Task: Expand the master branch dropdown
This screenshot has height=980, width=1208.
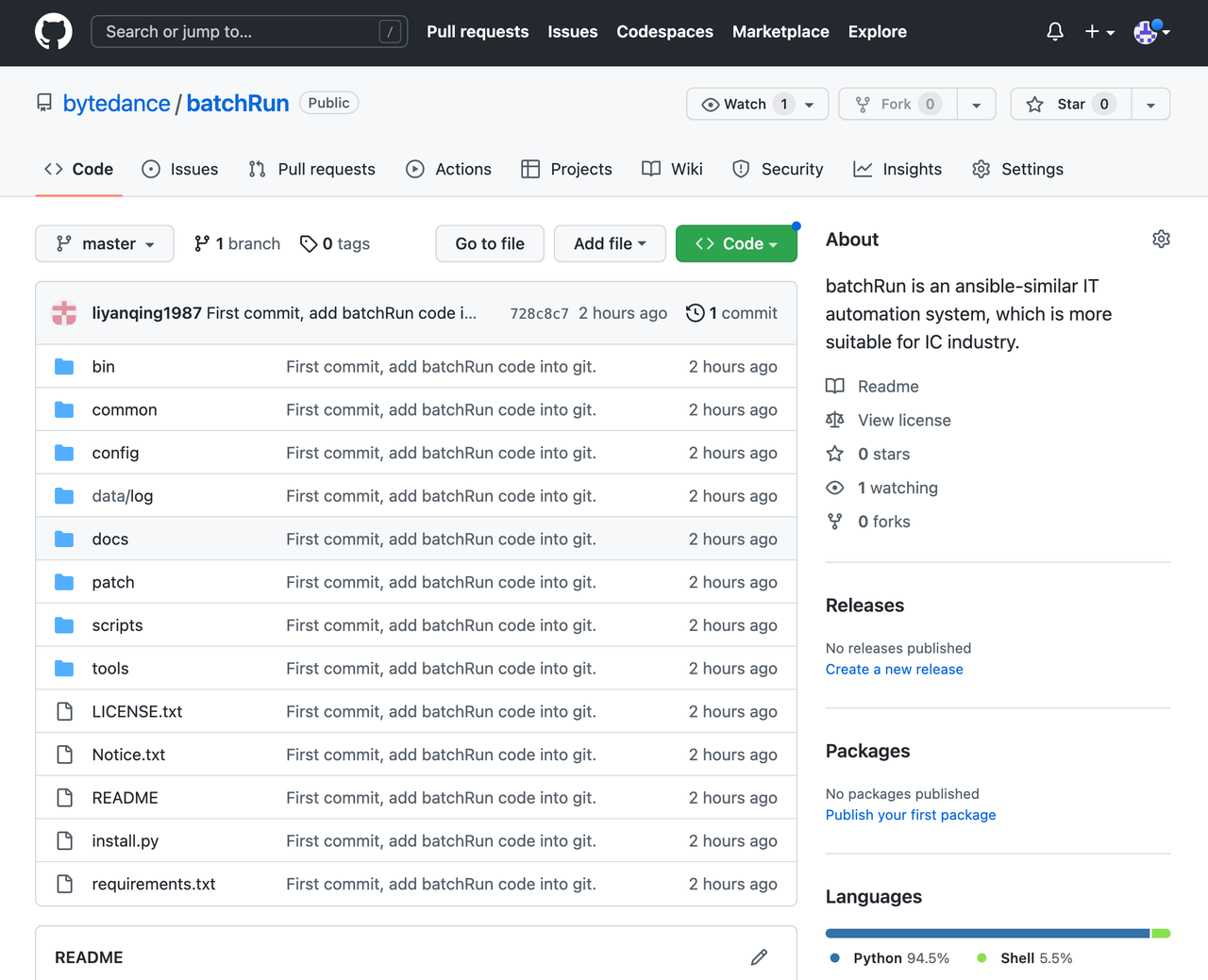Action: (105, 244)
